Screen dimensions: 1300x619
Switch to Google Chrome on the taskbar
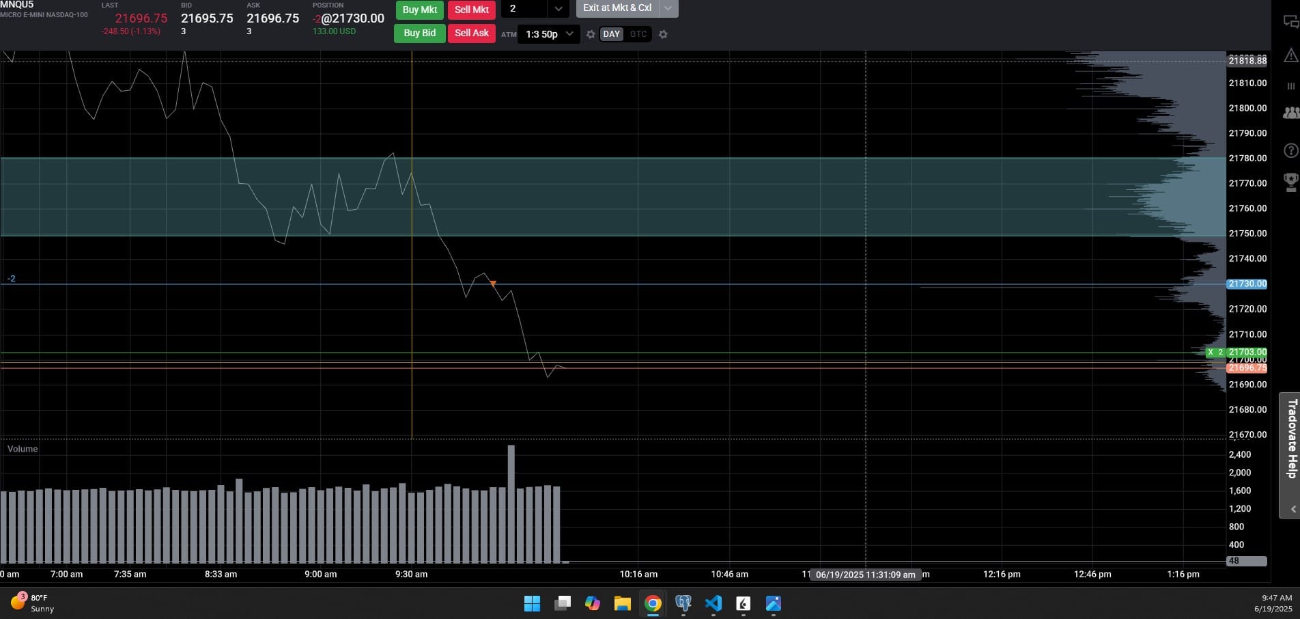653,603
